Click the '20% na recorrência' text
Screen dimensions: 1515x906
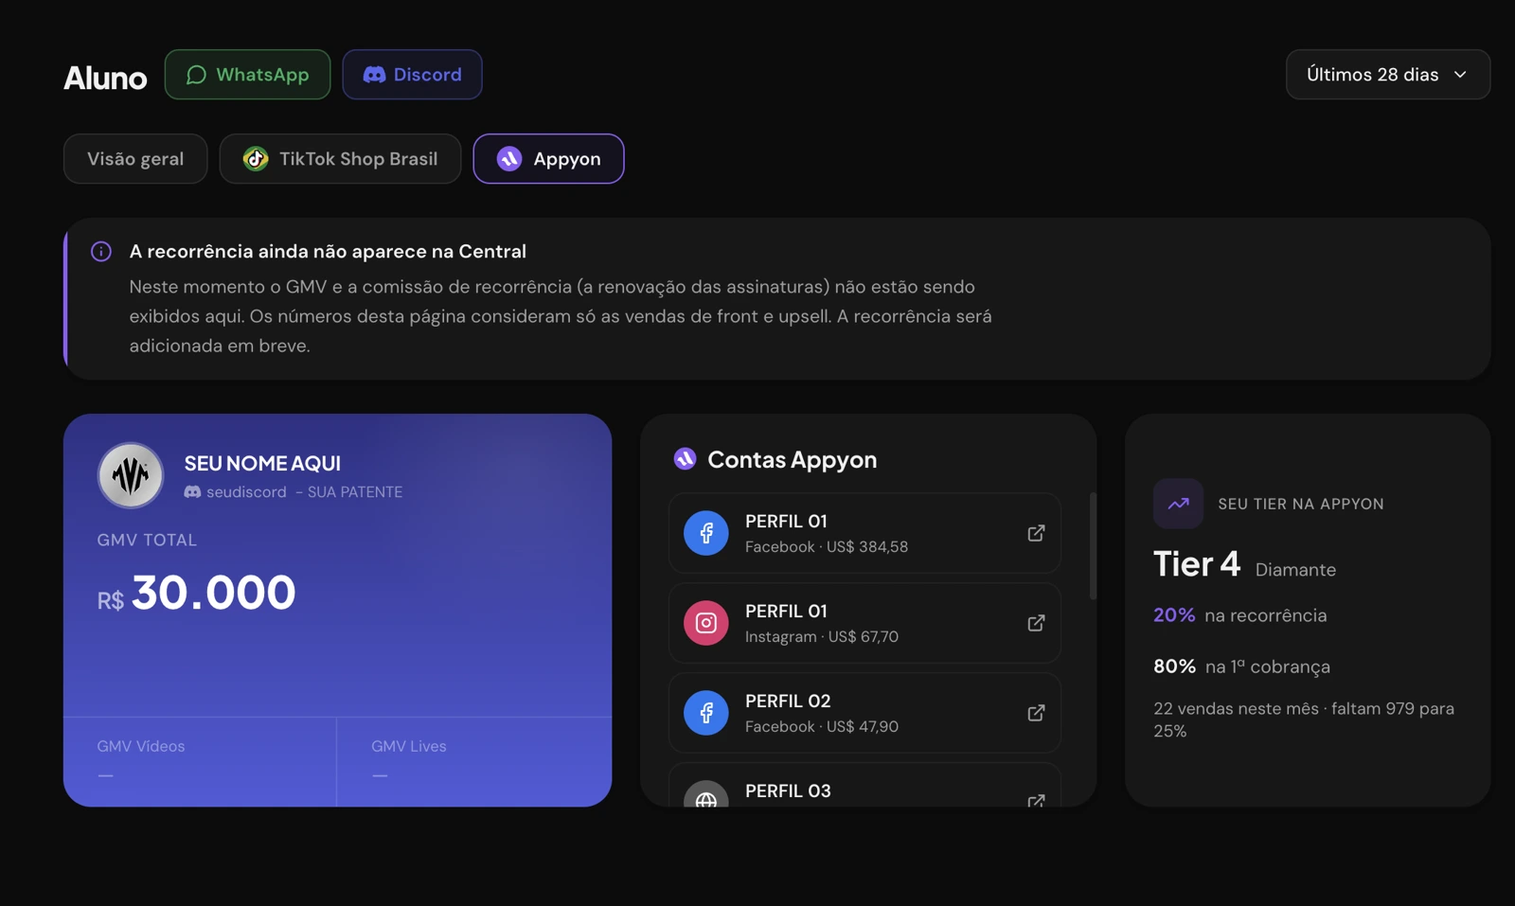point(1240,615)
